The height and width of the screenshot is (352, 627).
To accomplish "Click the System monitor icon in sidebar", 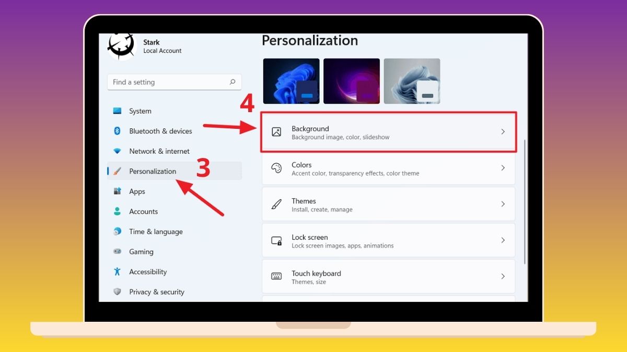I will [118, 111].
